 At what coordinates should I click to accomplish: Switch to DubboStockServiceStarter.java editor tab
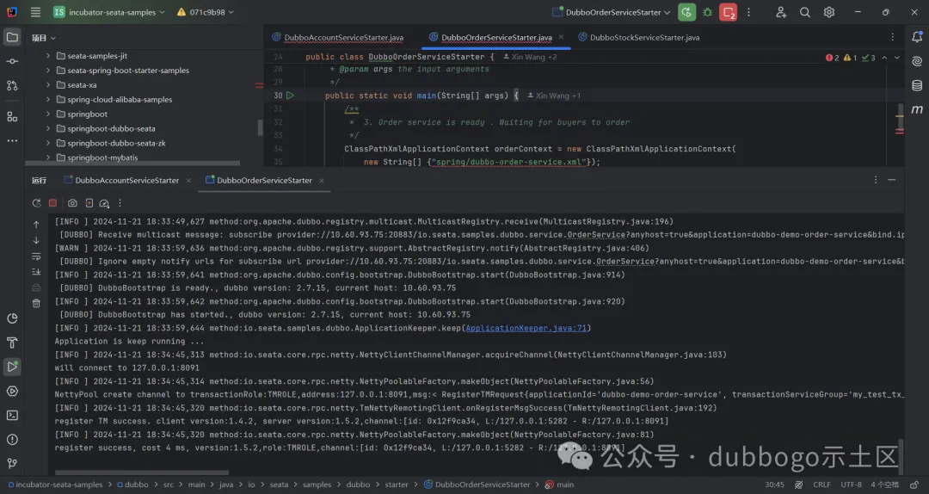click(x=644, y=37)
